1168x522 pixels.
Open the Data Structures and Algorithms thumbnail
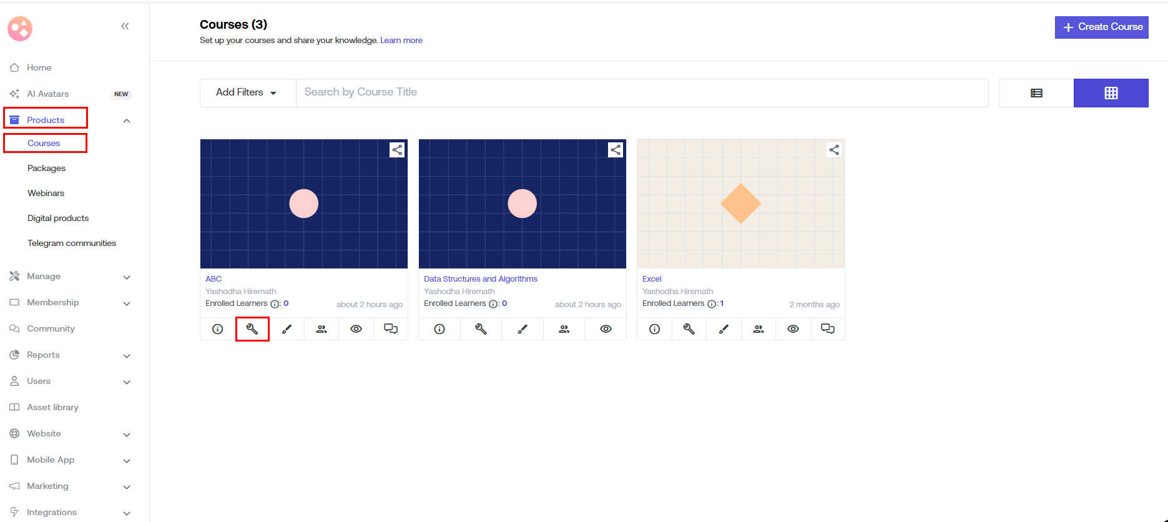pos(522,204)
